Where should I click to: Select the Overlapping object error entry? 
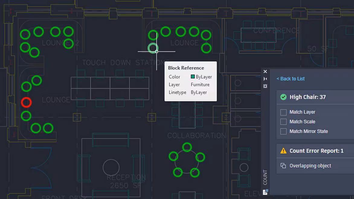315,166
